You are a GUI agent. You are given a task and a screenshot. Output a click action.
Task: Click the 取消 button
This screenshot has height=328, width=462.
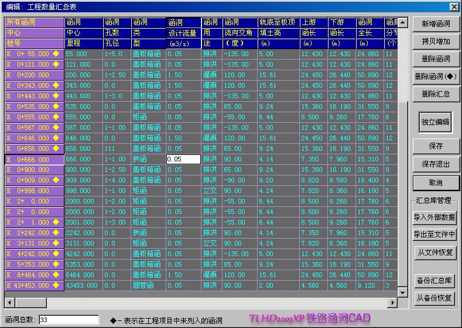[436, 182]
